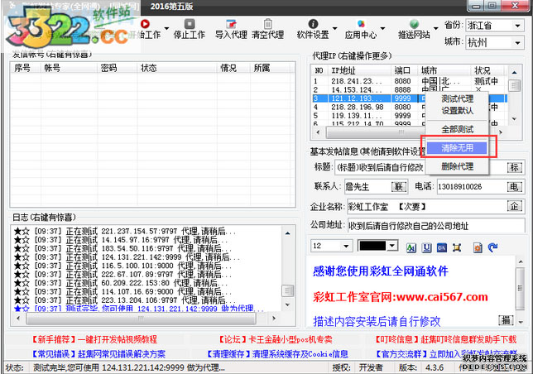Open the 省份 dropdown showing 浙江省
533x374 pixels.
(494, 26)
